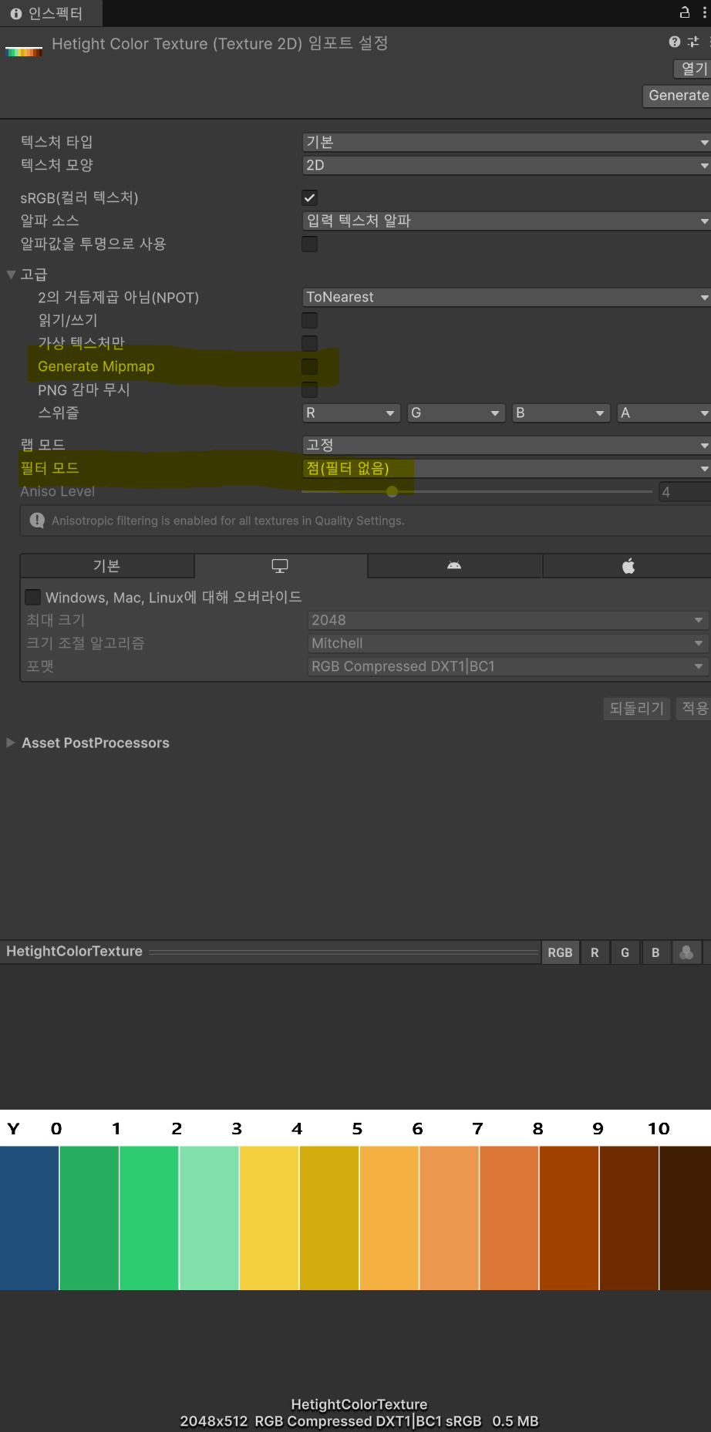This screenshot has height=1432, width=711.
Task: Open the swizzle G channel dropdown
Action: (x=456, y=413)
